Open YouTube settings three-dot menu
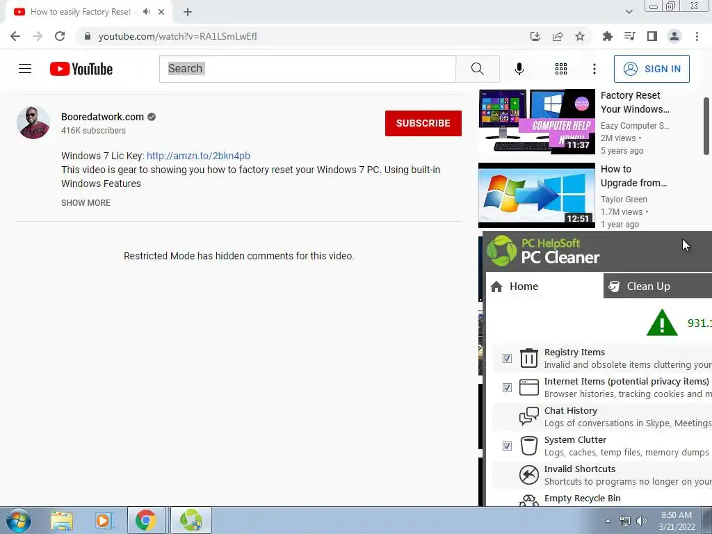Screen dimensions: 712x534 click(x=594, y=69)
